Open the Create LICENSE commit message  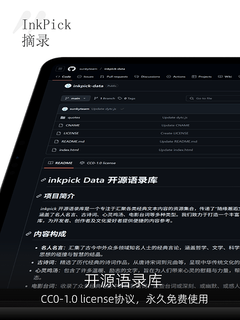click(x=175, y=133)
